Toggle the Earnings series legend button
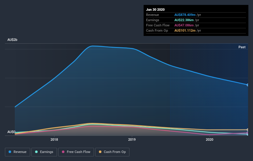The image size is (253, 161). (44, 152)
